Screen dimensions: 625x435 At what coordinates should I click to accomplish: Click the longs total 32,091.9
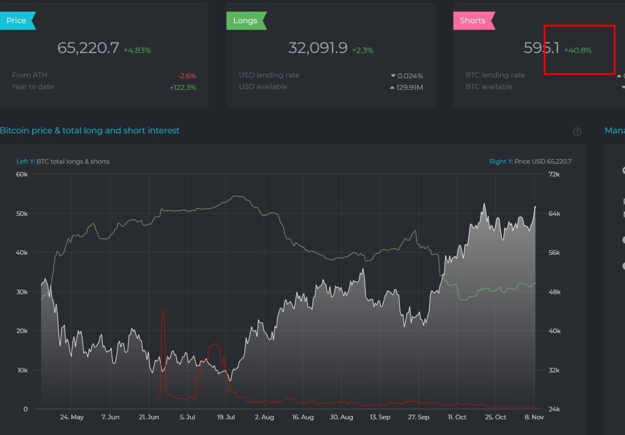318,48
